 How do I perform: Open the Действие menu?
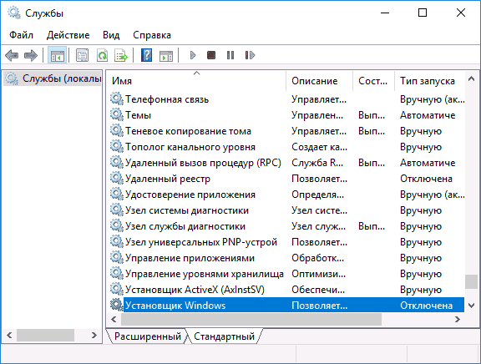tap(68, 35)
